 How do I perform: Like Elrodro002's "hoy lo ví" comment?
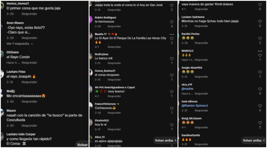[x=172, y=125]
